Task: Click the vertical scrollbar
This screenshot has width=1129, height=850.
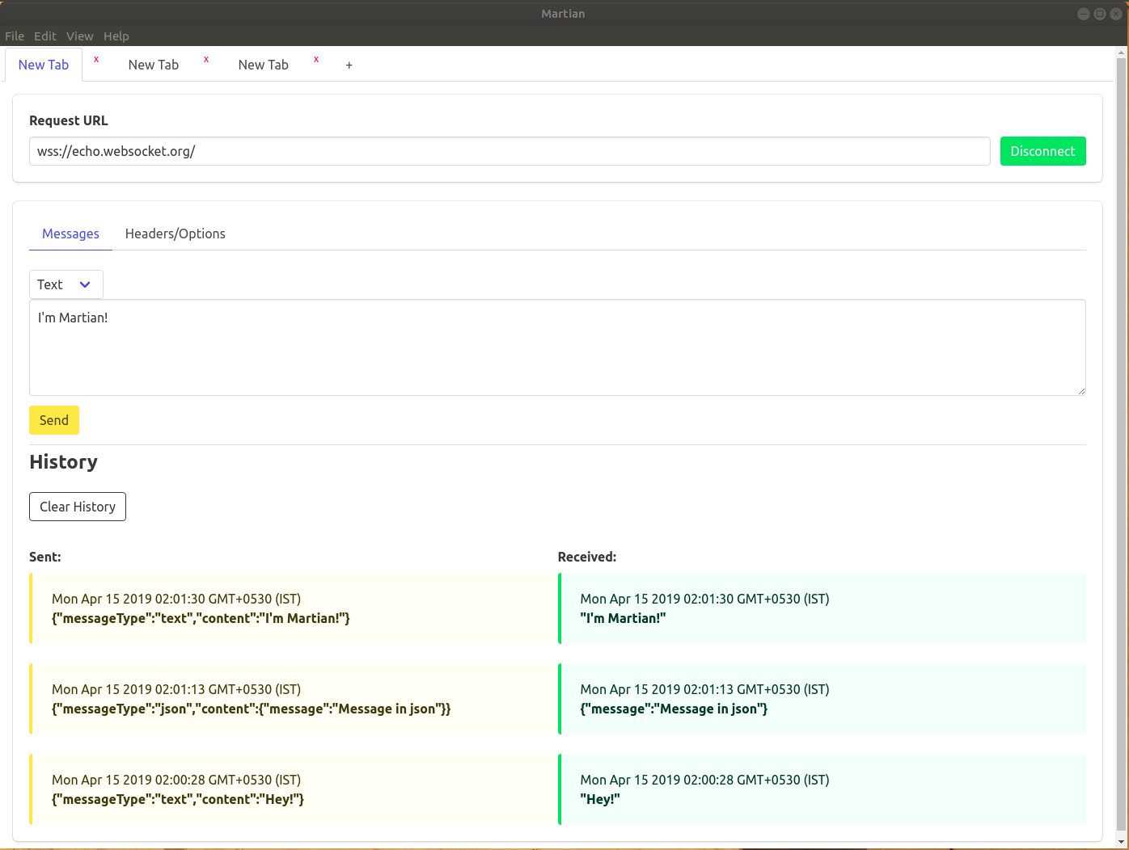Action: [1121, 444]
